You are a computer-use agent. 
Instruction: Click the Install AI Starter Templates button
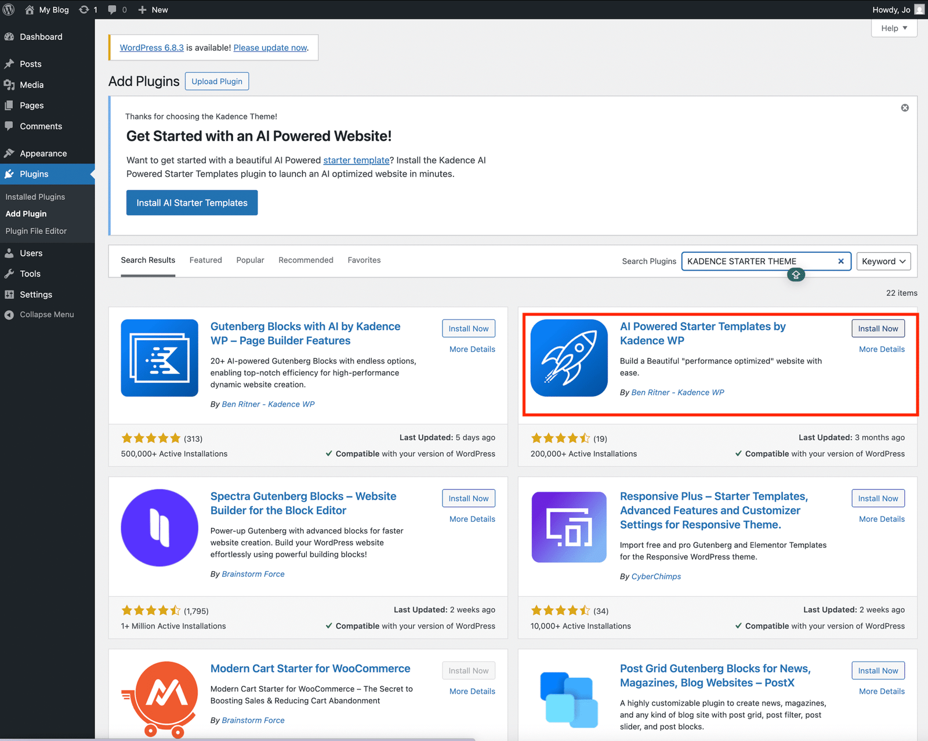(x=192, y=203)
